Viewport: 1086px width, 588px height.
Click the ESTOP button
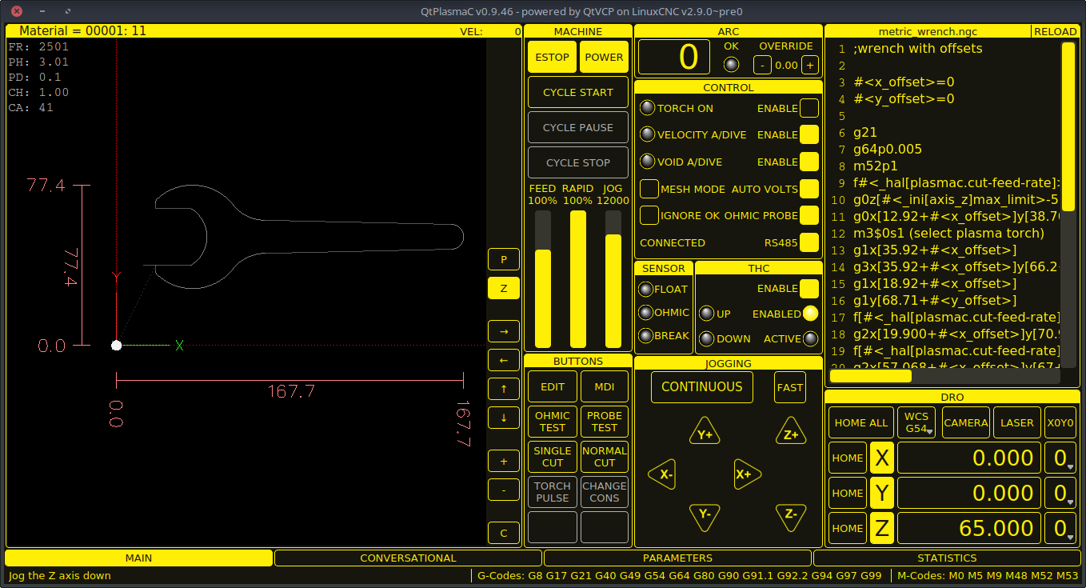[552, 57]
